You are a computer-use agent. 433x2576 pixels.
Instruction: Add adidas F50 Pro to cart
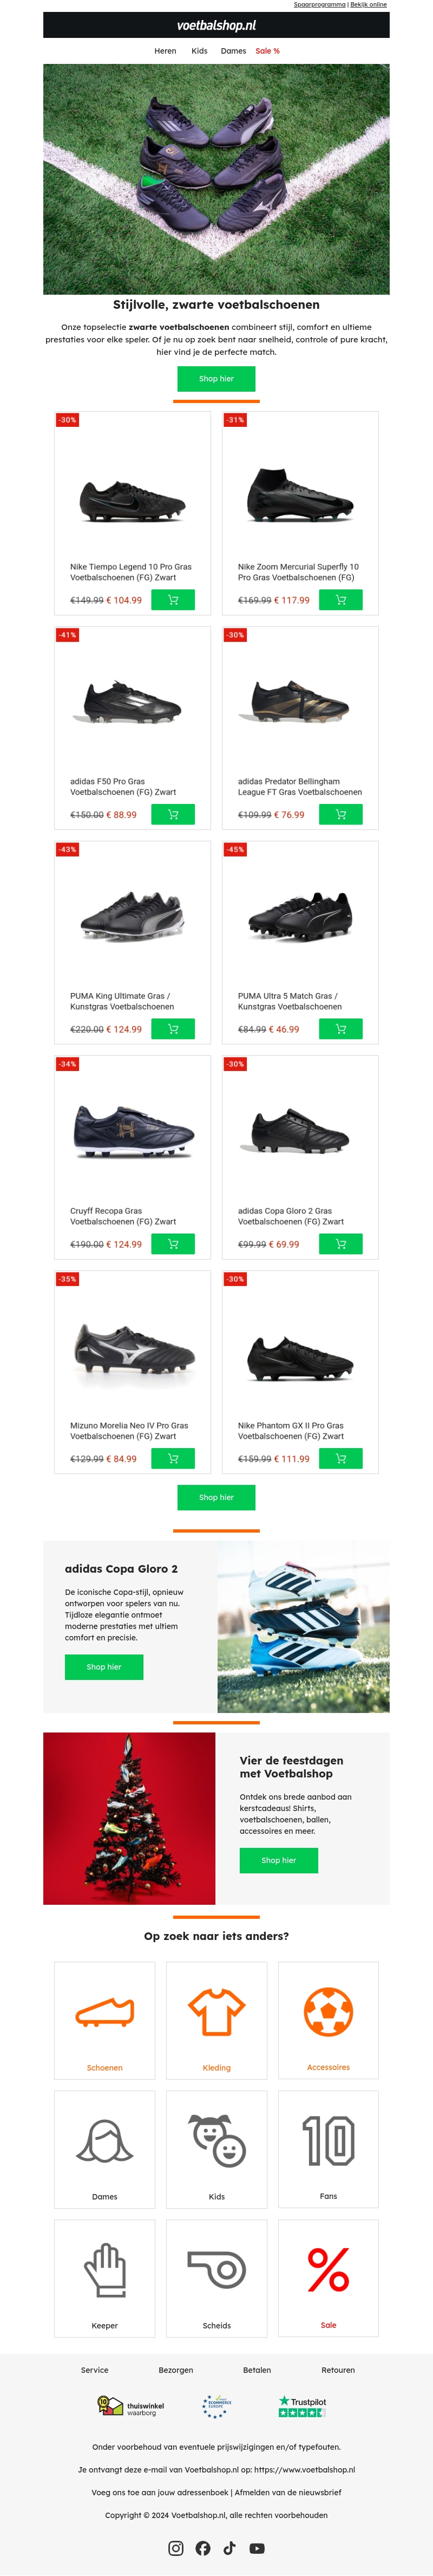pyautogui.click(x=173, y=814)
